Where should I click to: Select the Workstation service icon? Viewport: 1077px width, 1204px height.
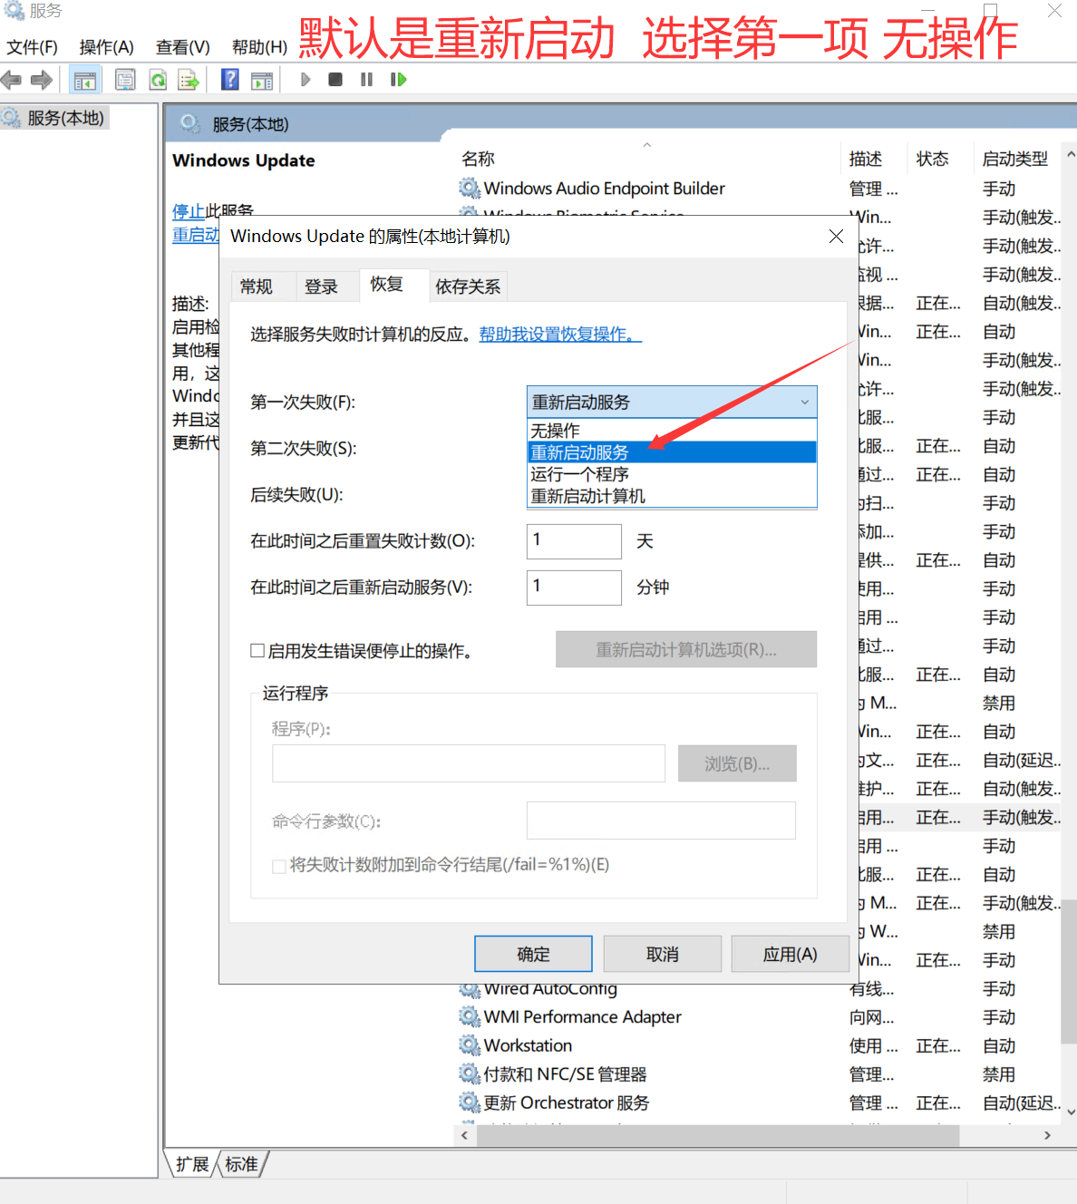tap(470, 1045)
